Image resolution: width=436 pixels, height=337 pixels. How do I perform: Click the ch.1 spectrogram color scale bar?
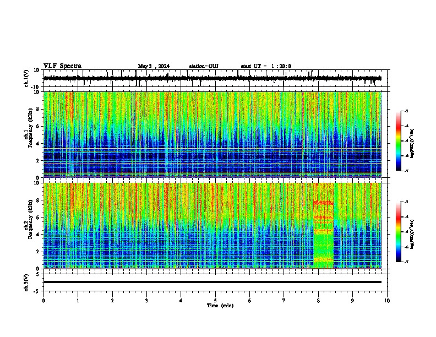click(399, 141)
